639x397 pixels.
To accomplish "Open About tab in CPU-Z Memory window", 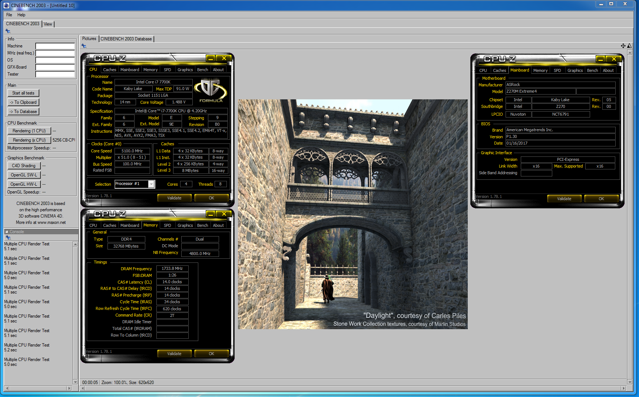I will (x=218, y=225).
